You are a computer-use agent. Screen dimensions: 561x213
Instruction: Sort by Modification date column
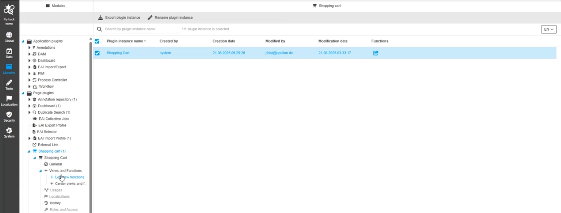click(333, 41)
